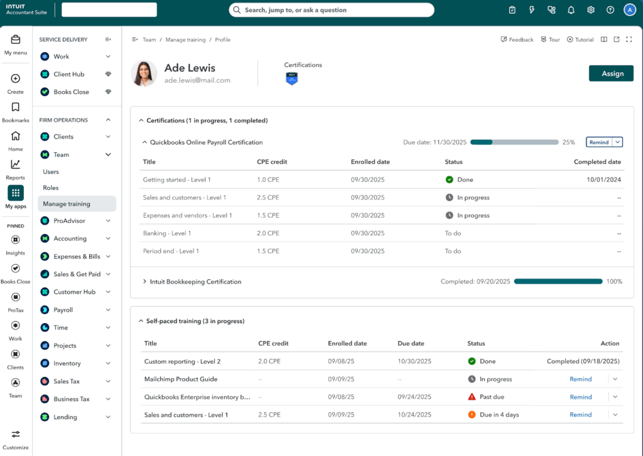
Task: Open the Remind button dropdown arrow
Action: (618, 142)
